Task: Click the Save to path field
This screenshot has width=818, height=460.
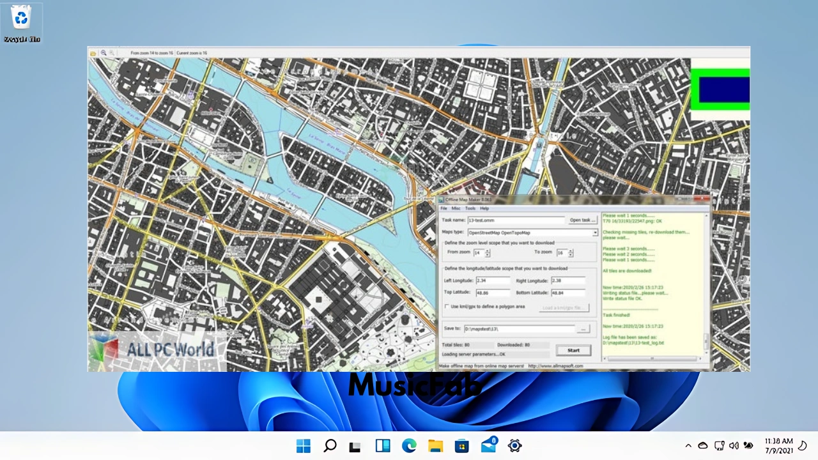Action: coord(520,328)
